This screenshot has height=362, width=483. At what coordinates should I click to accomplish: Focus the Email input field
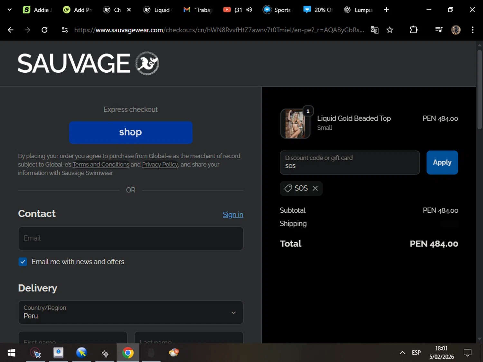coord(131,238)
